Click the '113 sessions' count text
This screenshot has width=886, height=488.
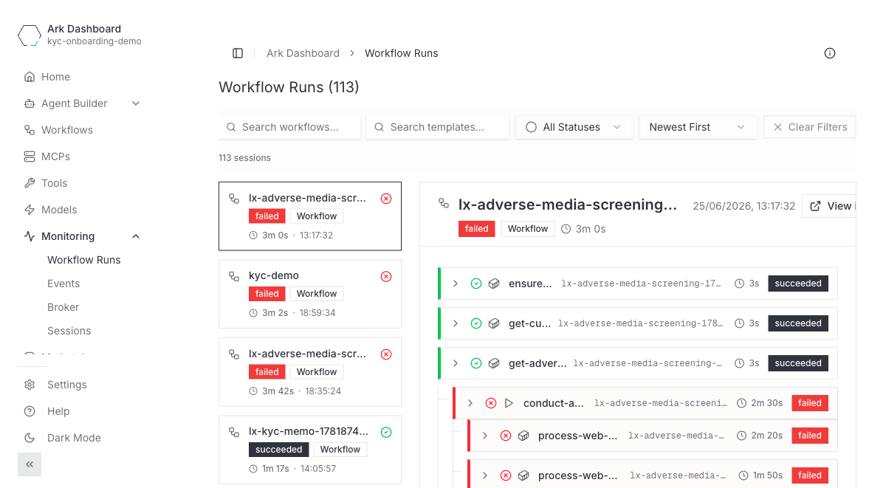click(244, 158)
